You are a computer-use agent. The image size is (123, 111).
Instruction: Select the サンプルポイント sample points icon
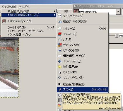click(x=60, y=78)
